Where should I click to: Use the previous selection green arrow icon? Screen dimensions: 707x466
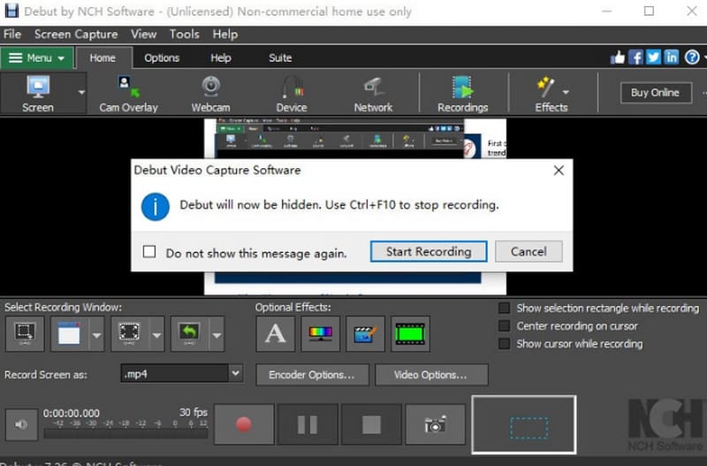[x=189, y=334]
